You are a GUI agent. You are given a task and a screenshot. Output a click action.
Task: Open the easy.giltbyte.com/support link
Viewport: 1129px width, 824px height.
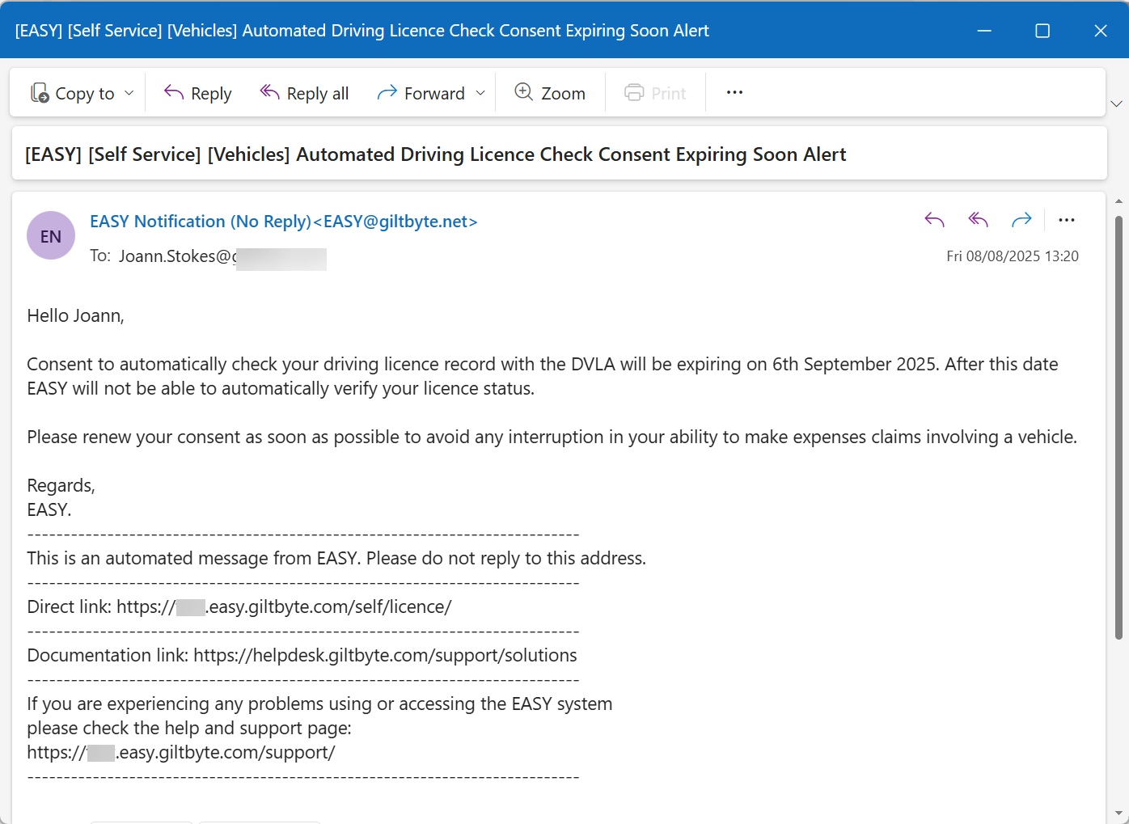tap(181, 753)
